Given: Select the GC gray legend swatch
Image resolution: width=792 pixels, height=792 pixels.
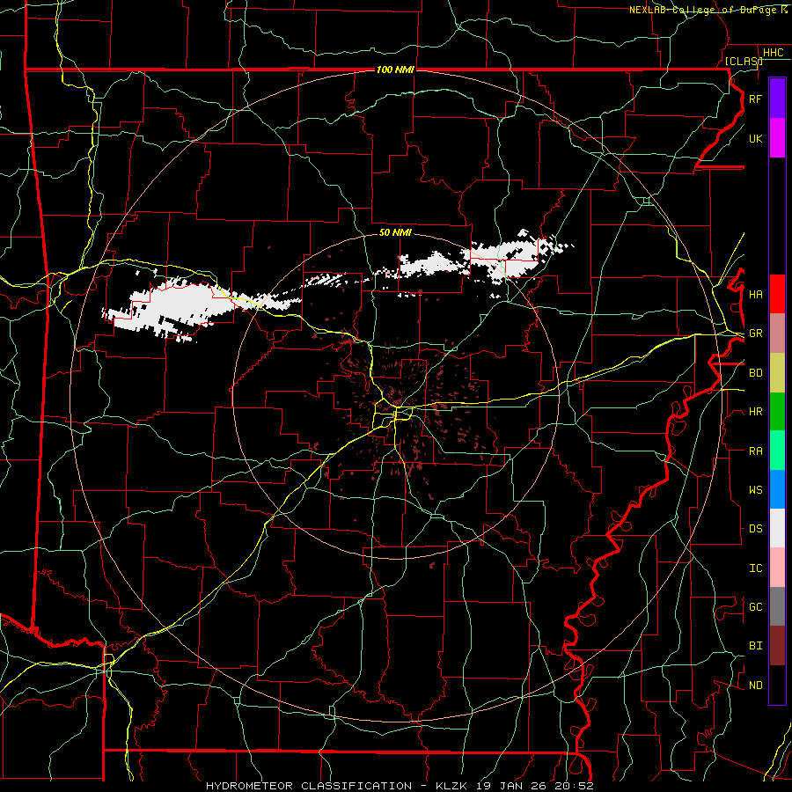Looking at the screenshot, I should pyautogui.click(x=777, y=606).
